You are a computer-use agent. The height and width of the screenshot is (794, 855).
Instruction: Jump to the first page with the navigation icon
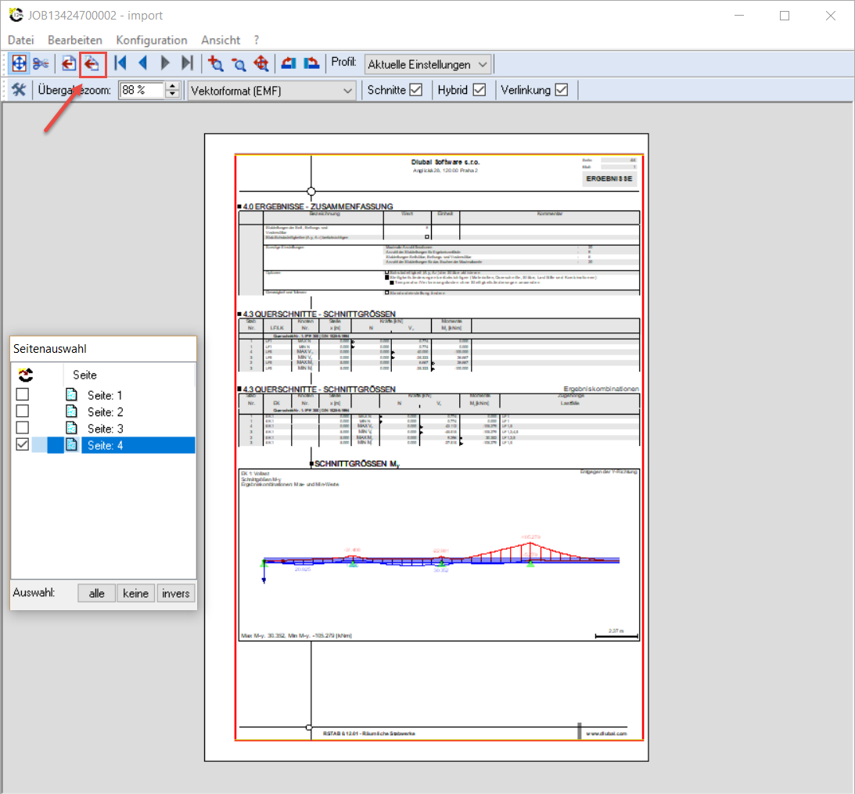119,63
